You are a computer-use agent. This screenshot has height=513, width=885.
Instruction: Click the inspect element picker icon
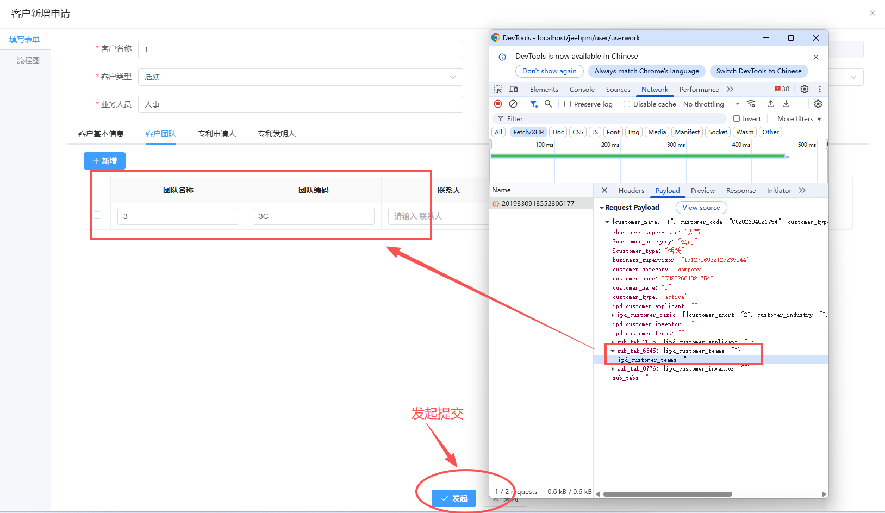497,89
